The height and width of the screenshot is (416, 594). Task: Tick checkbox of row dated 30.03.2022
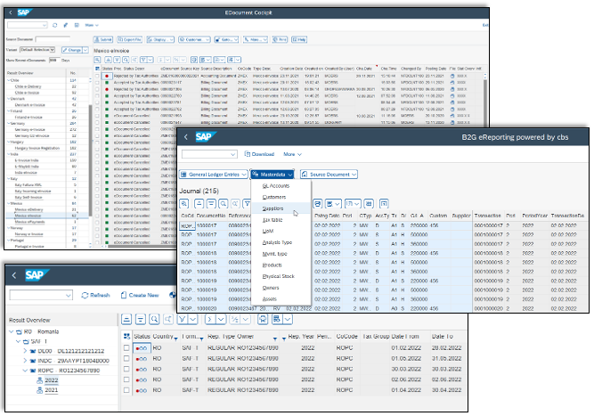pos(126,369)
